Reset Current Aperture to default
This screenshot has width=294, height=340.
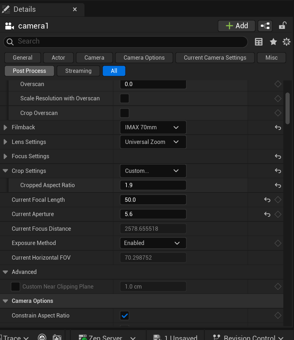point(267,214)
